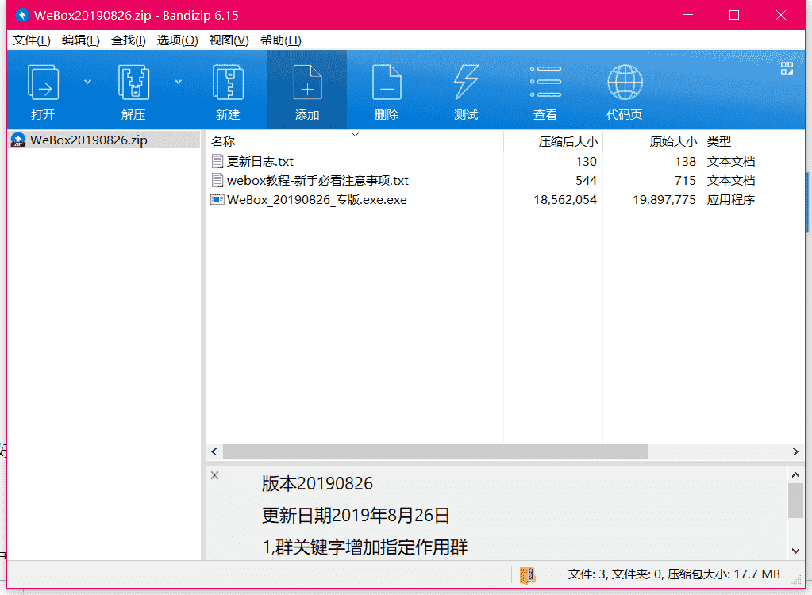Click the Bandizip logo in title bar
This screenshot has height=595, width=812.
pos(21,15)
